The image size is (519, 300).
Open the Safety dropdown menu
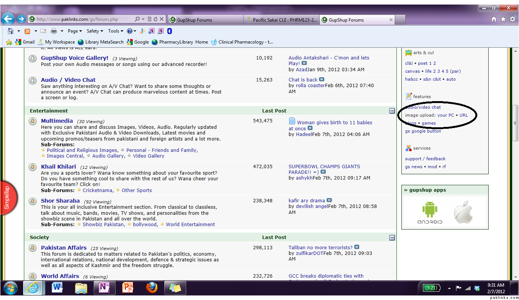[95, 31]
